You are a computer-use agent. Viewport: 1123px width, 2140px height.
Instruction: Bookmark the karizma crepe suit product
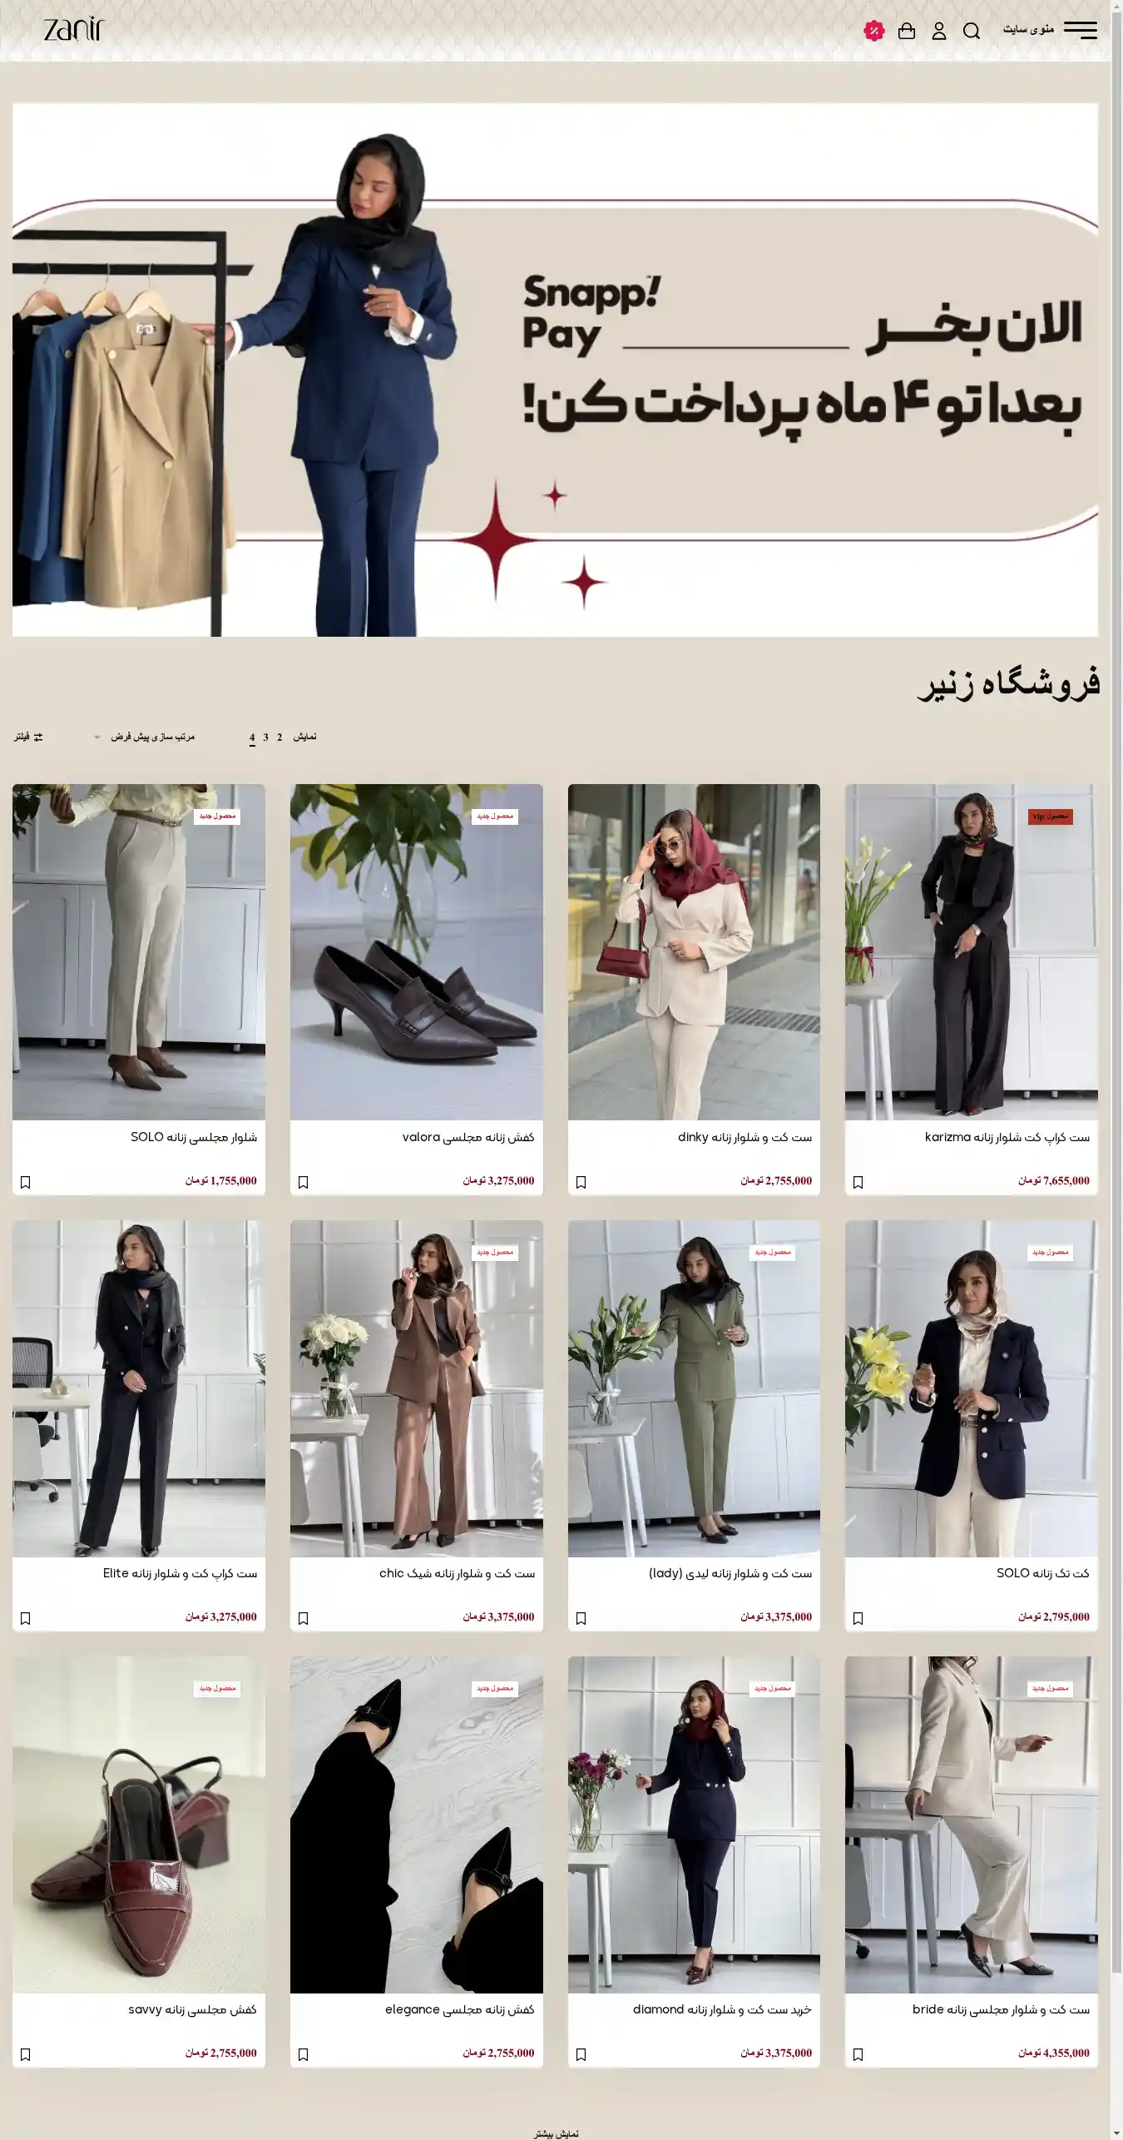(x=858, y=1182)
